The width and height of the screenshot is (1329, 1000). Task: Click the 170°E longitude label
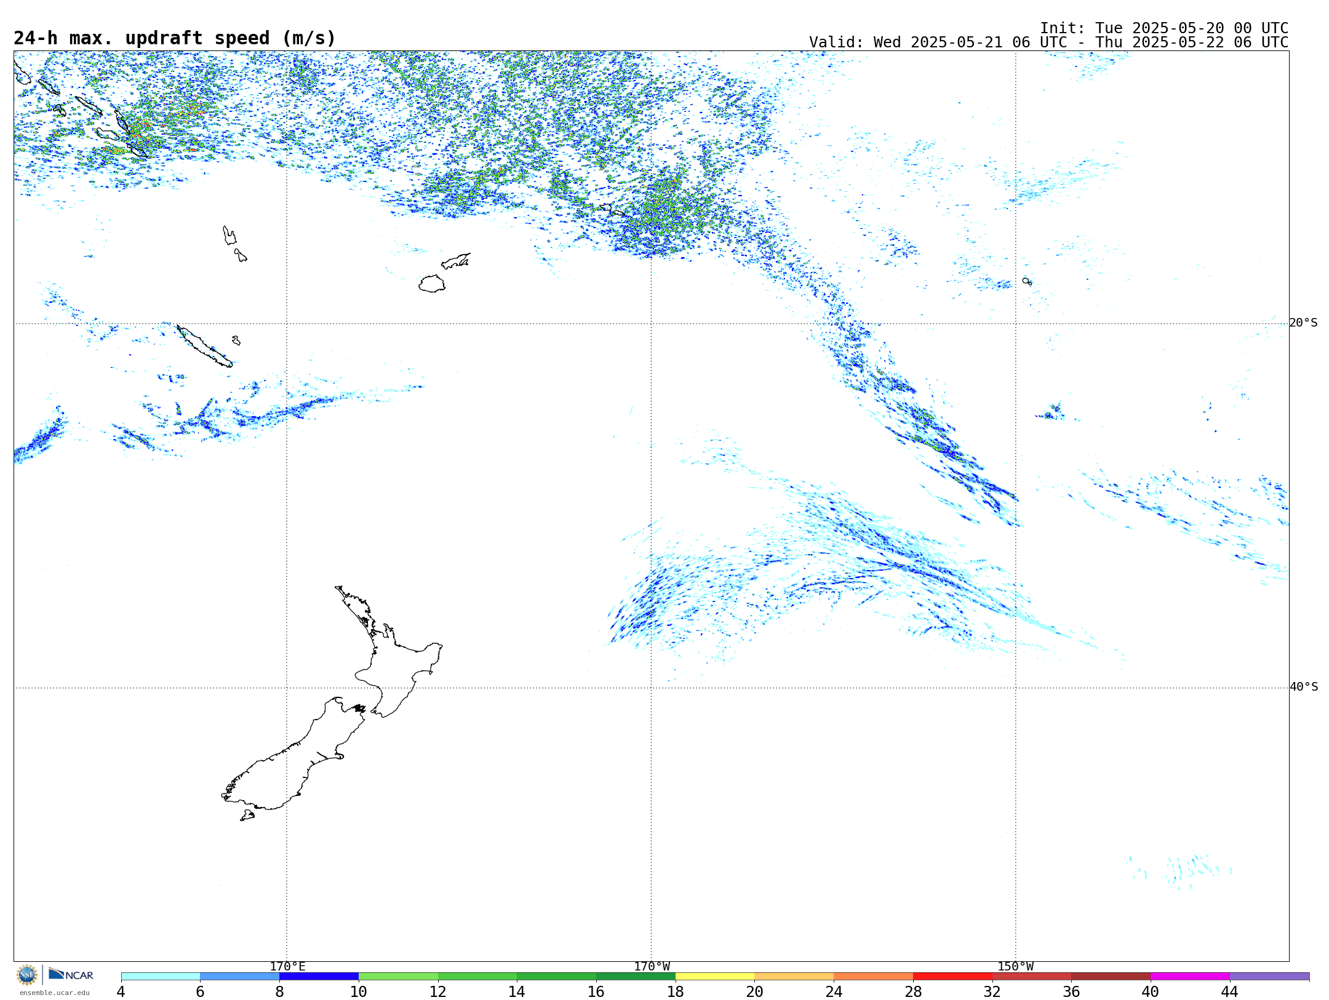(287, 967)
